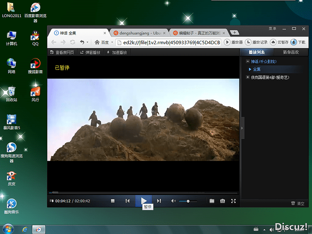Switch to the dengshuangjang Ubuntu tab

point(139,33)
